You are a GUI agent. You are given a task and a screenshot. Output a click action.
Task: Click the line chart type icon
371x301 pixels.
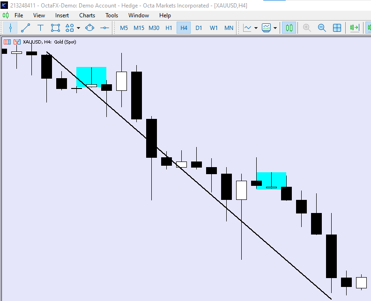pyautogui.click(x=247, y=28)
